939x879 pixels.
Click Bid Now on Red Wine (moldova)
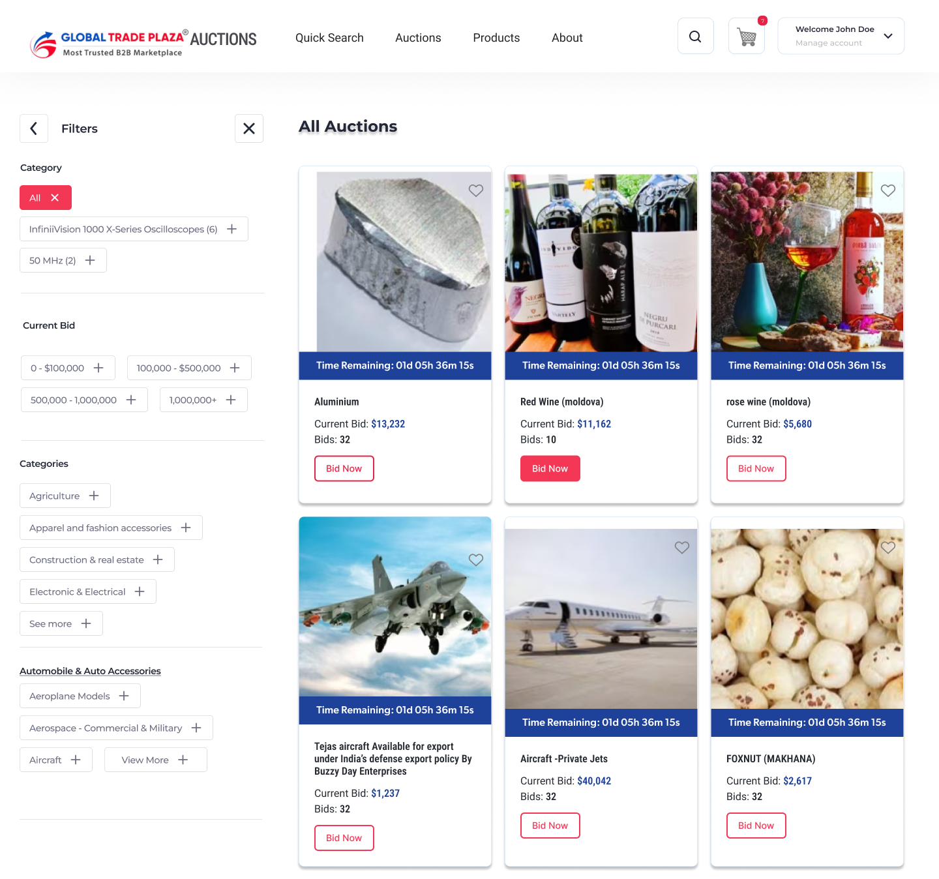pyautogui.click(x=550, y=468)
